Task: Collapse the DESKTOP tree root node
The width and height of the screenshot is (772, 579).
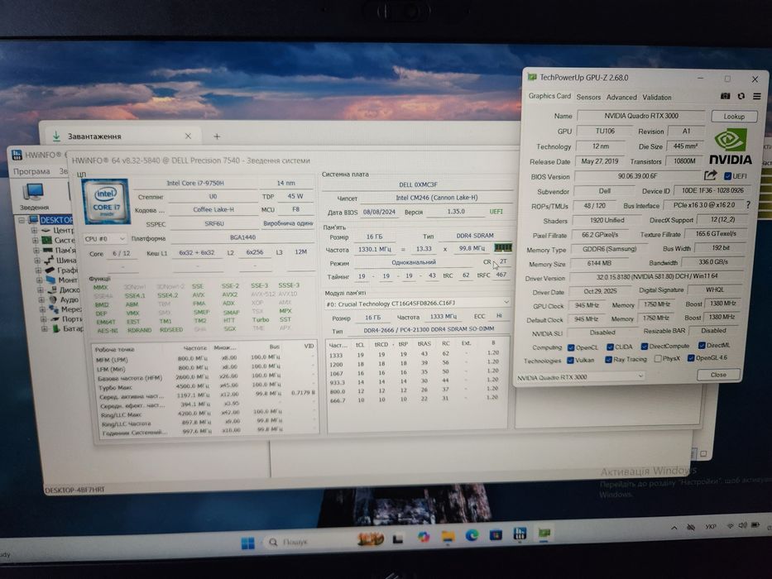Action: (x=22, y=219)
